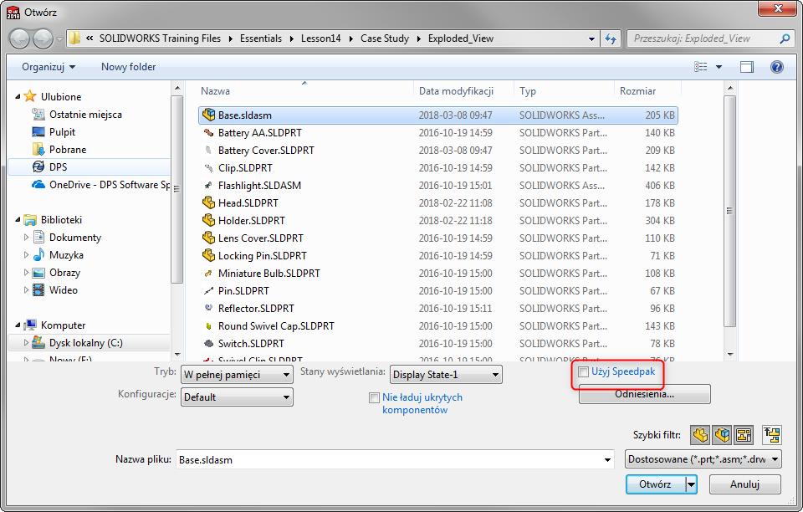Click Nowy folder
The height and width of the screenshot is (512, 803).
128,67
